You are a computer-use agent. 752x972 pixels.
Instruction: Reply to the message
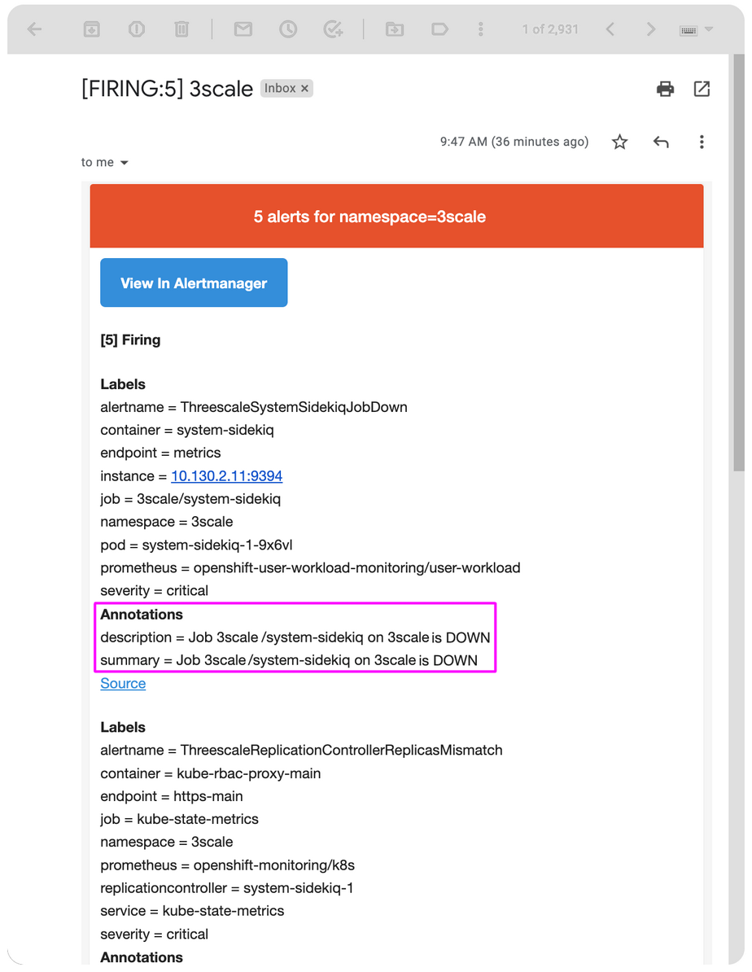(x=661, y=142)
